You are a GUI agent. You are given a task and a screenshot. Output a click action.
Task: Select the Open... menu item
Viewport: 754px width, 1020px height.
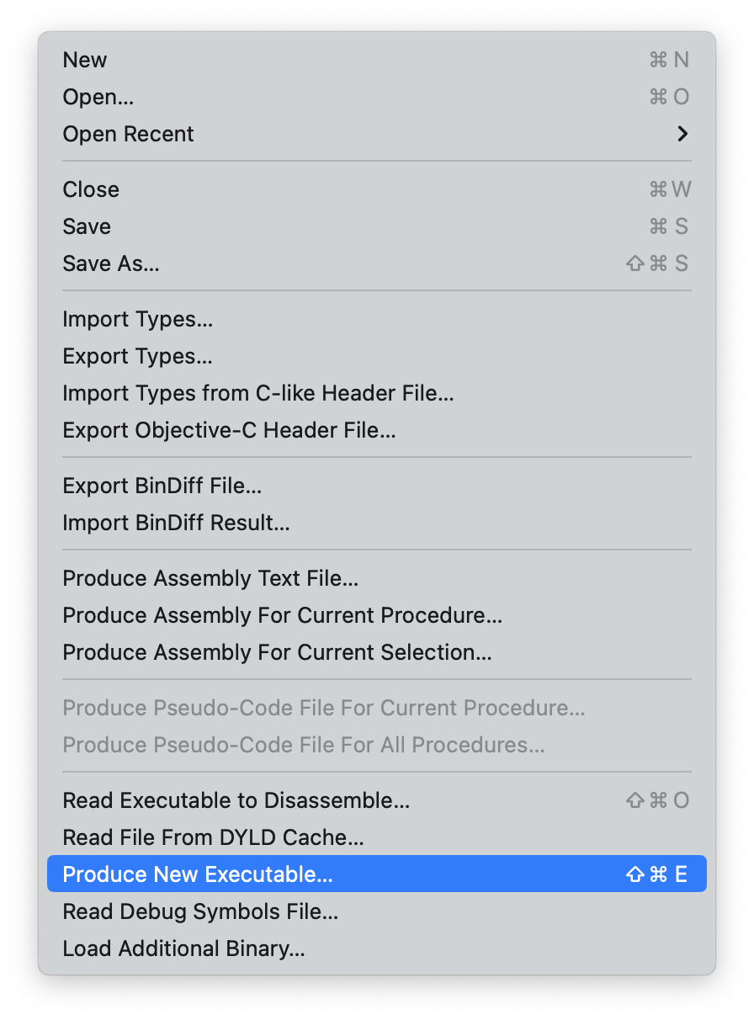pyautogui.click(x=98, y=97)
